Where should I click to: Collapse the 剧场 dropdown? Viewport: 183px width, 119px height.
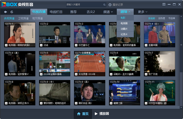125,12
